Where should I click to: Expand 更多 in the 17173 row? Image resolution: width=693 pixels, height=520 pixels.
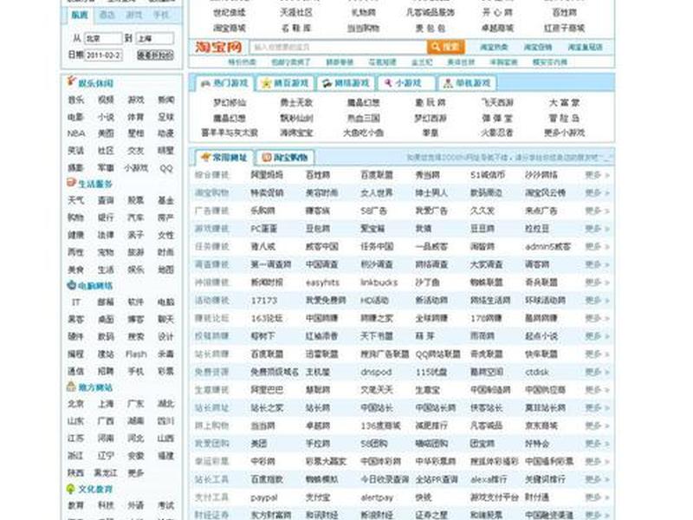click(x=597, y=300)
